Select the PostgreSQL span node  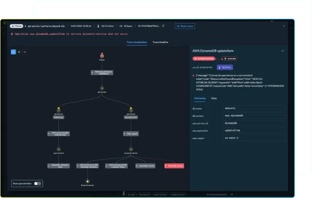[x=58, y=166]
